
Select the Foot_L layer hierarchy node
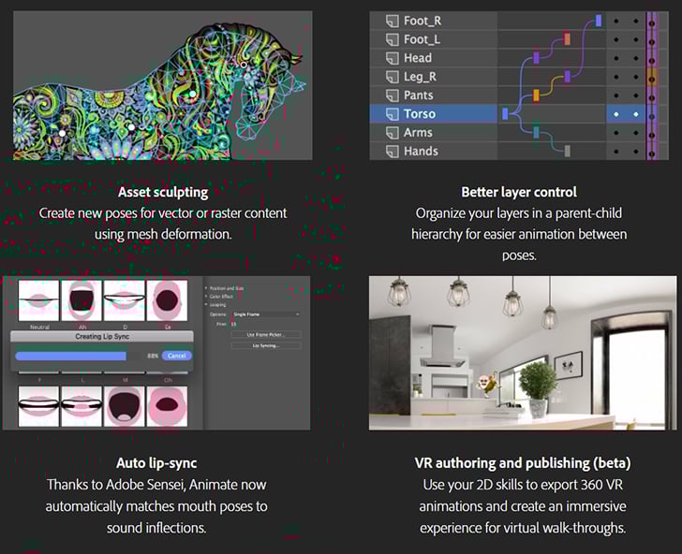pos(567,39)
